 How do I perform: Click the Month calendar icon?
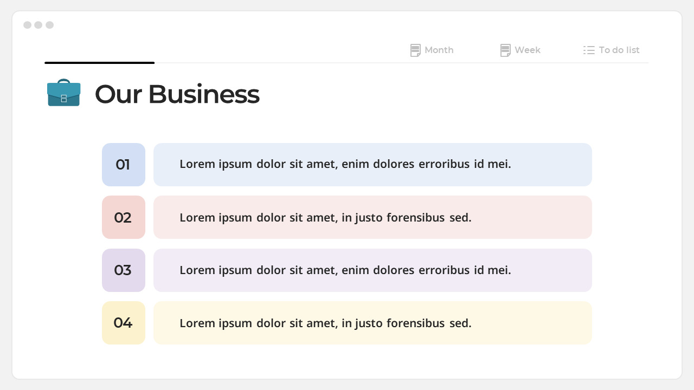point(415,50)
